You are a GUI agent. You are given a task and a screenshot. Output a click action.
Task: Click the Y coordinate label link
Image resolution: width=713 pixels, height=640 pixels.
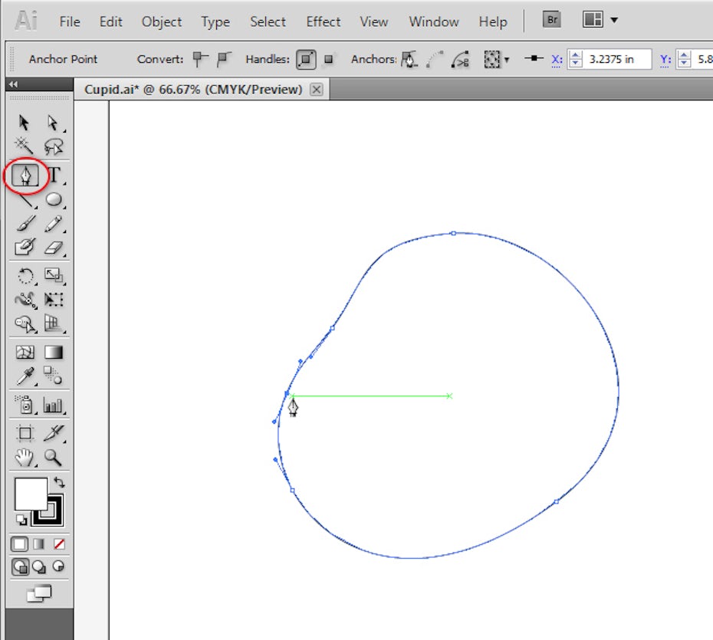click(665, 60)
